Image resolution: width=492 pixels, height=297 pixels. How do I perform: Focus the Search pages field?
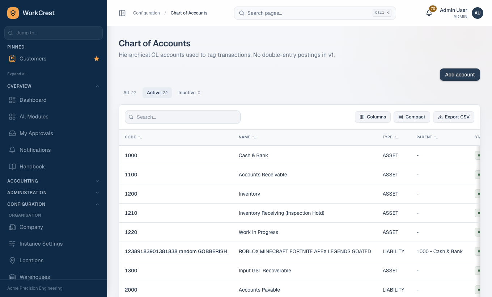tap(315, 13)
